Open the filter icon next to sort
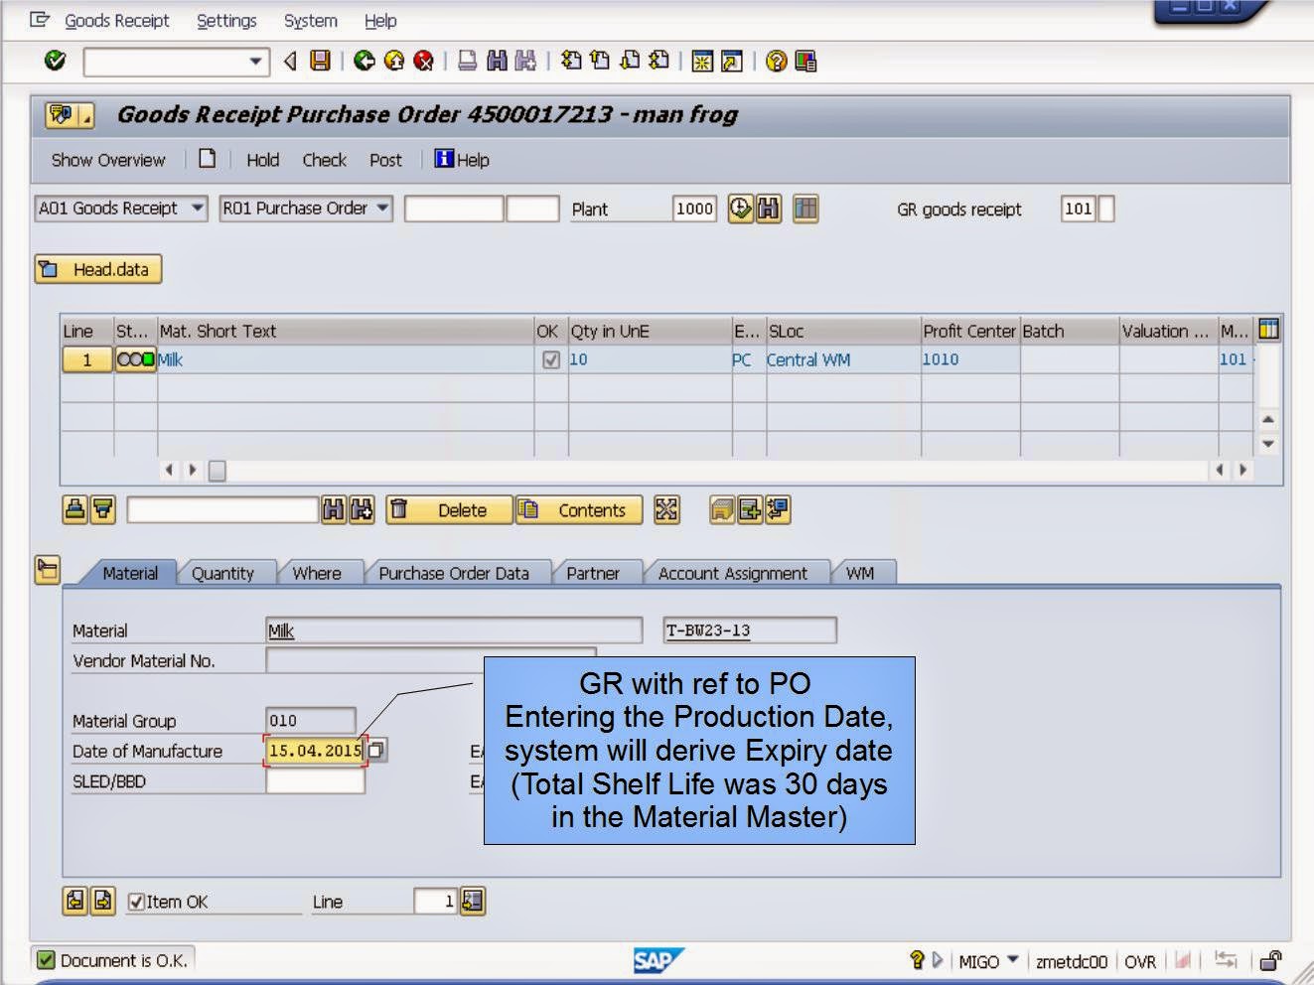Viewport: 1314px width, 985px height. [104, 509]
